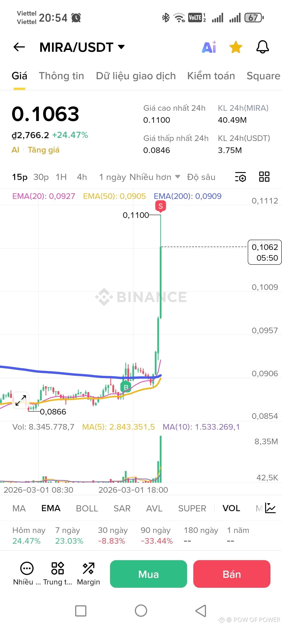Toggle the MA indicator
The width and height of the screenshot is (282, 626).
(19, 508)
